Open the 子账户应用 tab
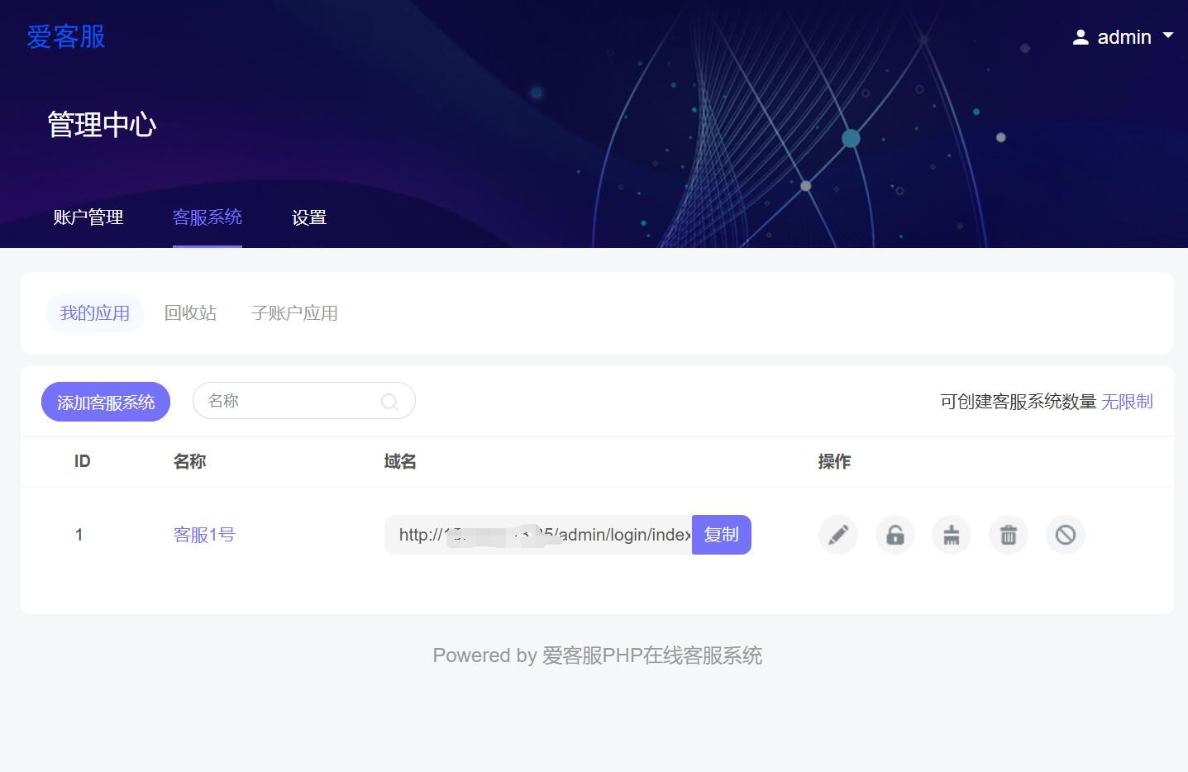The width and height of the screenshot is (1188, 772). [294, 312]
